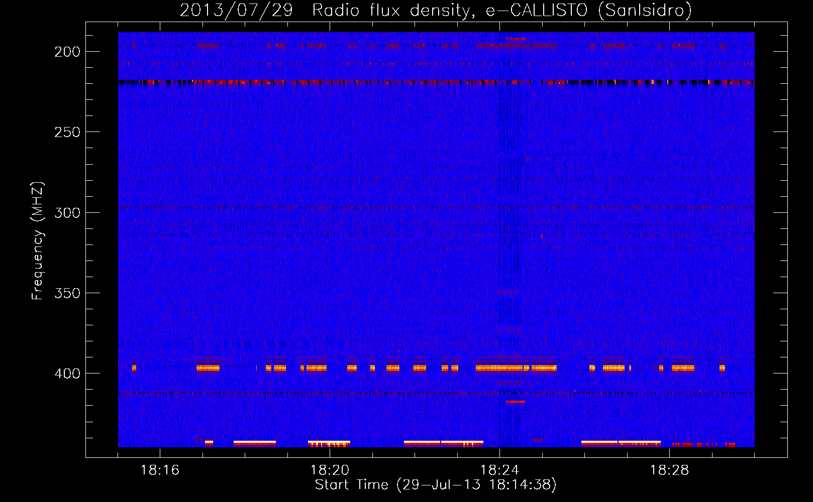Viewport: 813px width, 502px height.
Task: Click the '18:20' time tick label
Action: 330,470
